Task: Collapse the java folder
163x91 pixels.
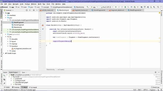Action: tap(6, 18)
